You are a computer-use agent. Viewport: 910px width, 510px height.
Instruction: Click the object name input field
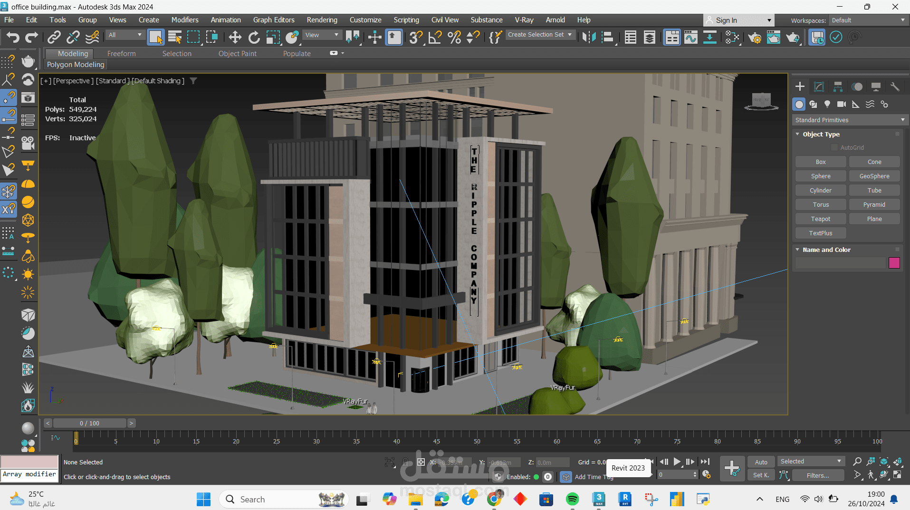pyautogui.click(x=841, y=263)
